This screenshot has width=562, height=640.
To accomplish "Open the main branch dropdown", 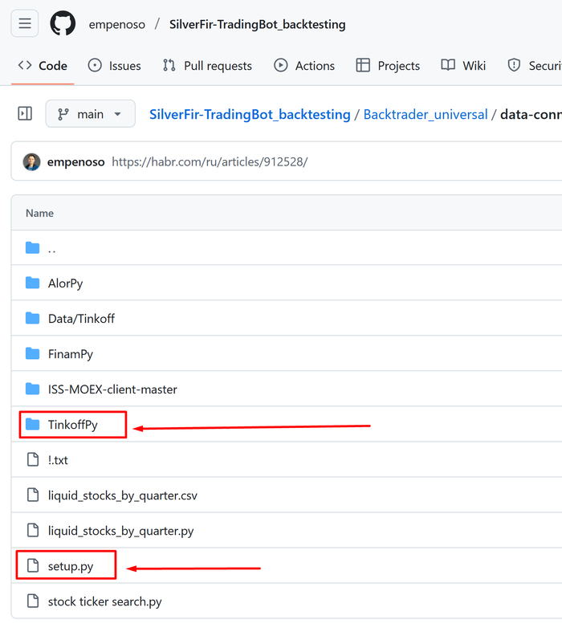I will point(90,114).
